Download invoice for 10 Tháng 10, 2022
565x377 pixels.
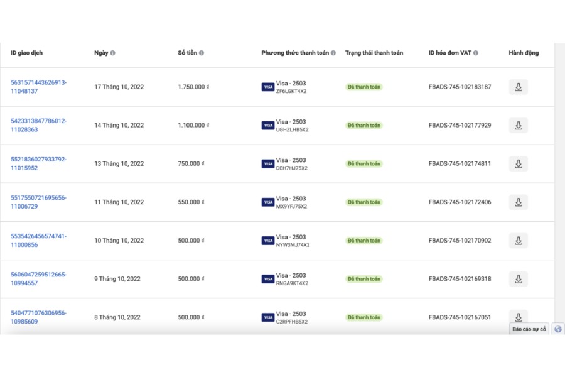pos(518,241)
